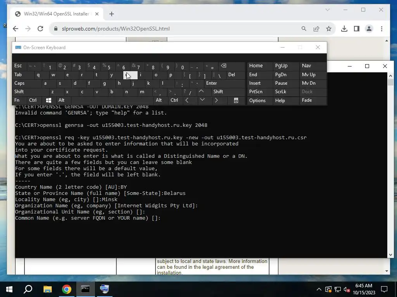Click the Windows logo key on On-Screen Keyboard
This screenshot has height=297, width=397.
[x=48, y=100]
